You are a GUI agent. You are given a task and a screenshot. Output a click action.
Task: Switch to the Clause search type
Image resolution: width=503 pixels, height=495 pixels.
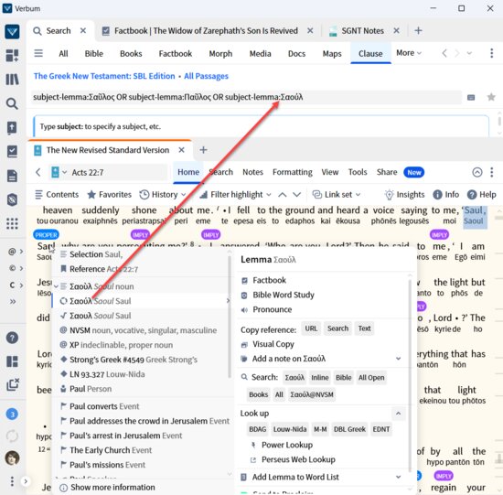370,53
